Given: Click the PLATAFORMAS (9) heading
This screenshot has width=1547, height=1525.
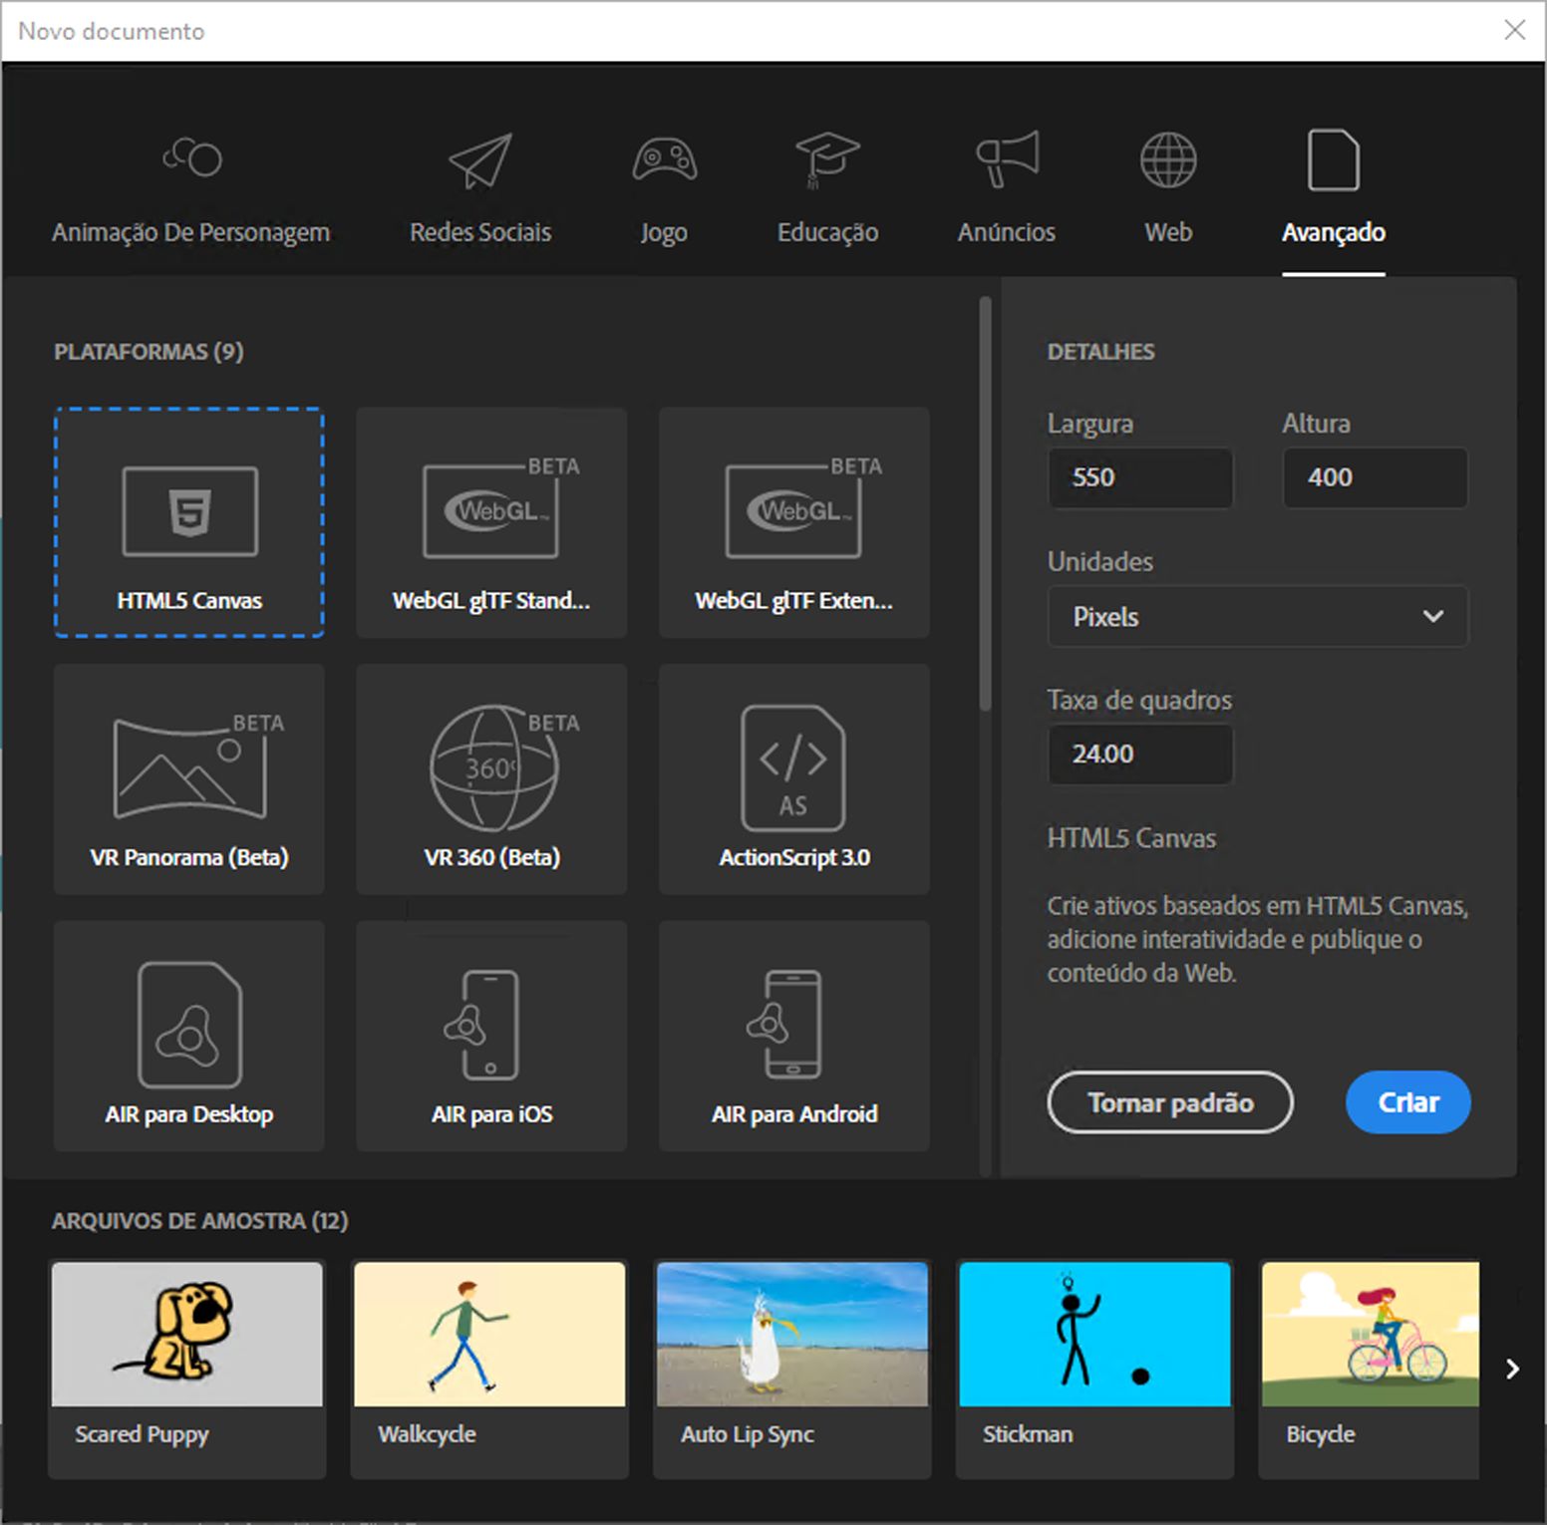Looking at the screenshot, I should click(x=149, y=352).
